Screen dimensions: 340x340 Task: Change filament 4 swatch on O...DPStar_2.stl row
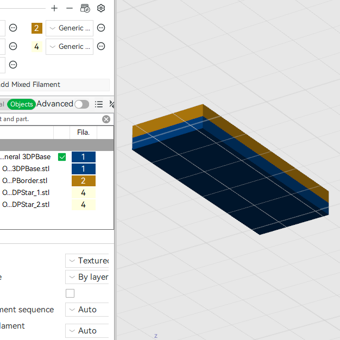tap(84, 205)
